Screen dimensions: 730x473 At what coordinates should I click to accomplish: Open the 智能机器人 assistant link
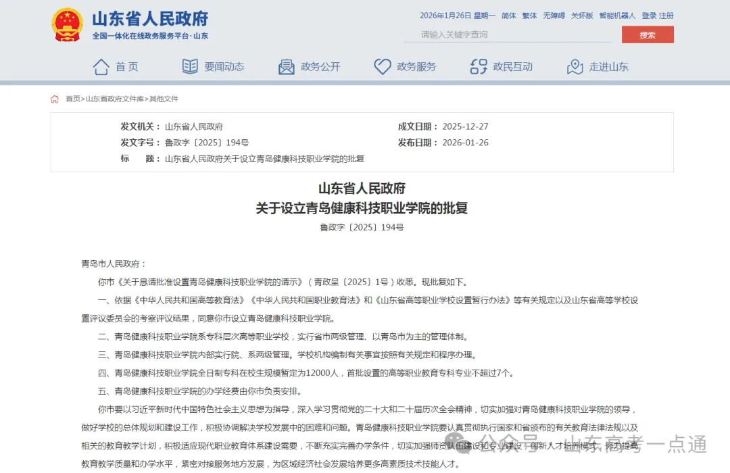click(617, 16)
